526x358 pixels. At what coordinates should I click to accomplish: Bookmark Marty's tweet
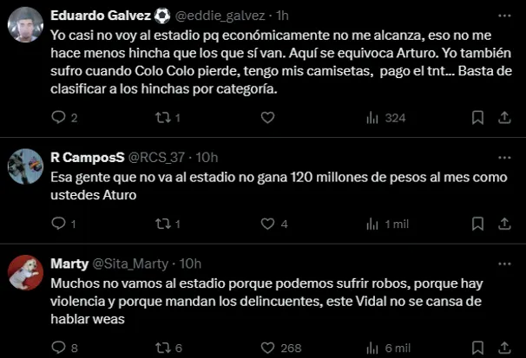point(477,347)
